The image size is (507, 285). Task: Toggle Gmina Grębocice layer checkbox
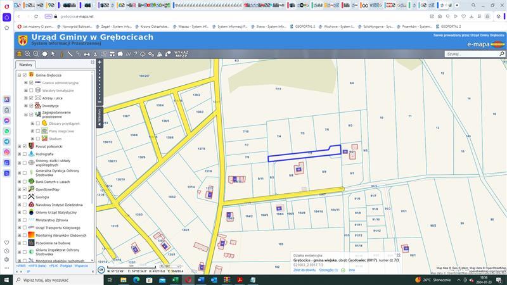click(25, 75)
